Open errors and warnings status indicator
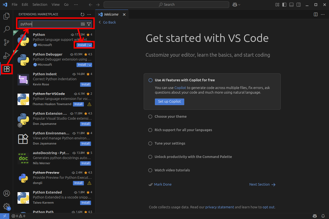The height and width of the screenshot is (219, 329). click(18, 216)
